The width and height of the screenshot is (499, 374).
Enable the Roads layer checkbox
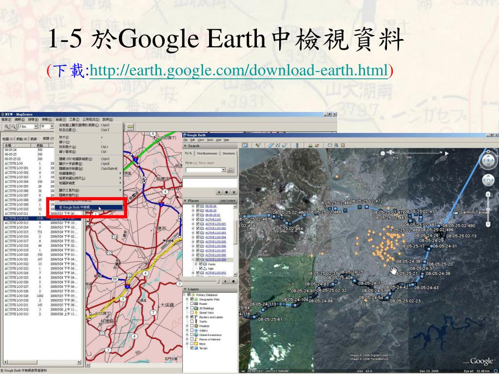tap(192, 304)
